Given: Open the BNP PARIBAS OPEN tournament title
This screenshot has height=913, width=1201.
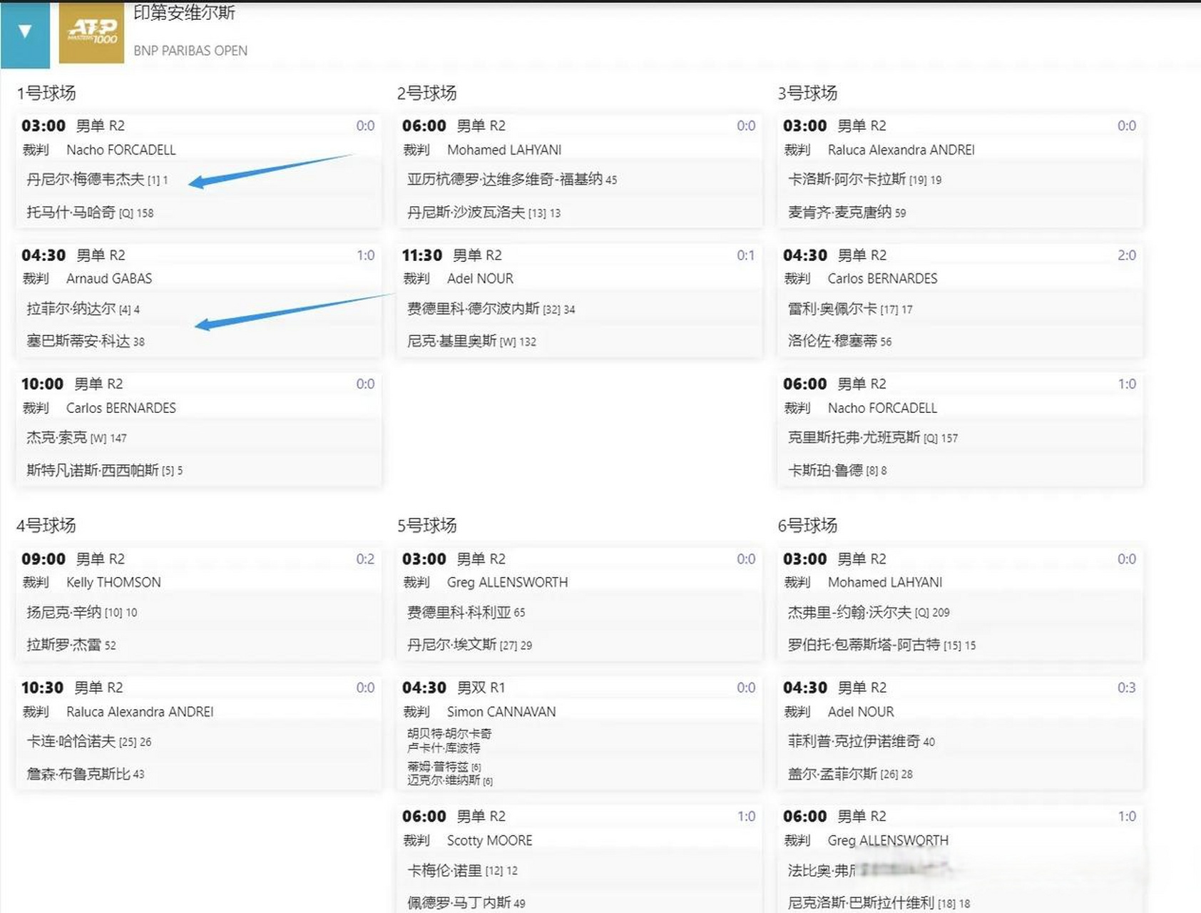Looking at the screenshot, I should [190, 51].
